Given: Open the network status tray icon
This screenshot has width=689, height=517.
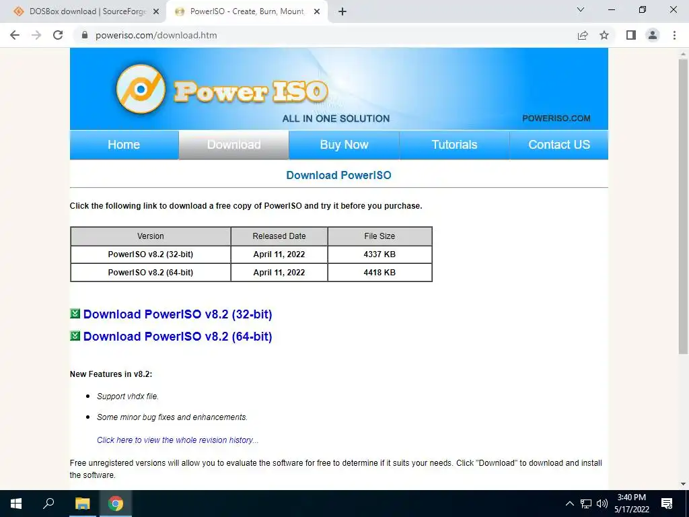Looking at the screenshot, I should point(586,504).
